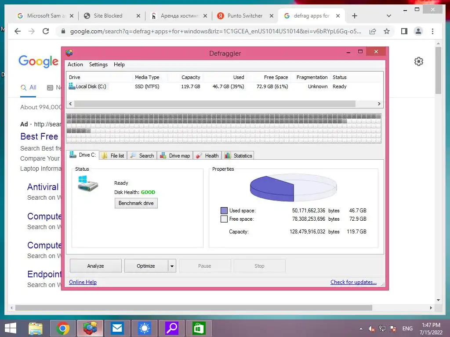Open the Help menu in Defraggler
This screenshot has height=337, width=450.
click(x=119, y=65)
